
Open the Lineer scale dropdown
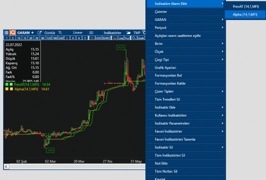click(x=80, y=32)
